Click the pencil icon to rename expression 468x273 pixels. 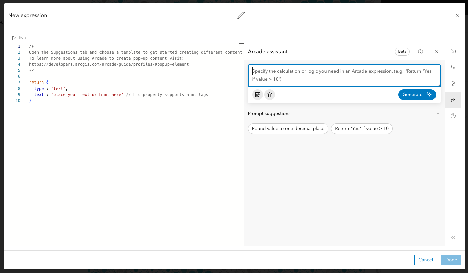[x=241, y=15]
